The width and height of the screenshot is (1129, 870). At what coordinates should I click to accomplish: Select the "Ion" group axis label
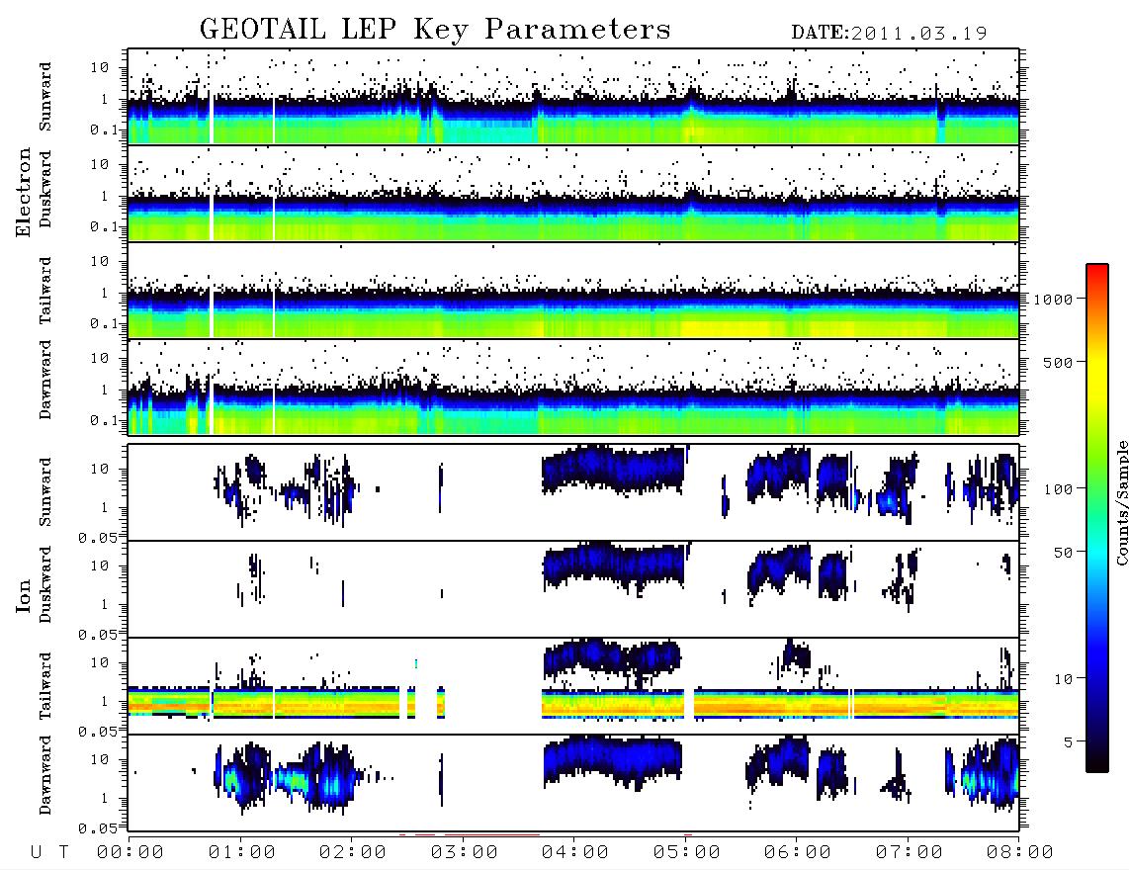coord(23,596)
